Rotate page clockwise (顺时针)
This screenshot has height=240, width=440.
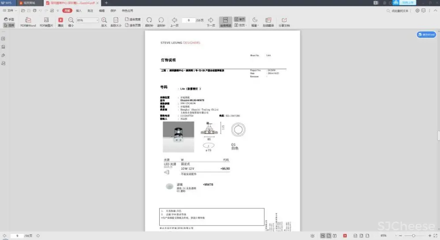tap(149, 22)
